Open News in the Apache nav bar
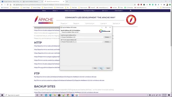 tap(44, 11)
